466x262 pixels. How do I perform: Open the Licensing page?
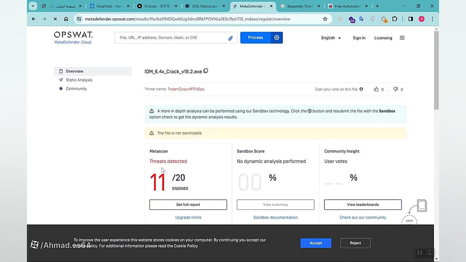383,38
